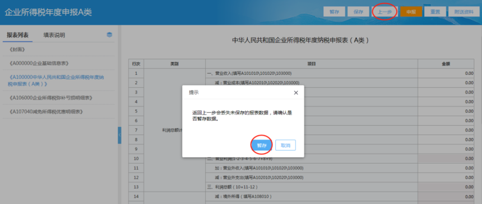Screen dimensions: 482x204
Task: Click the top toolbar 暂存 button
Action: (x=334, y=12)
